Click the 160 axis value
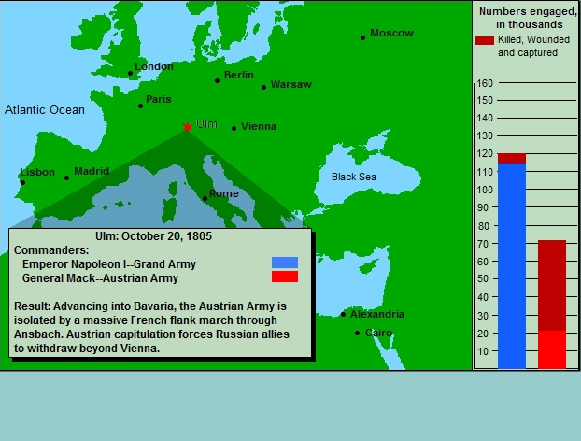This screenshot has height=441, width=581. (485, 83)
